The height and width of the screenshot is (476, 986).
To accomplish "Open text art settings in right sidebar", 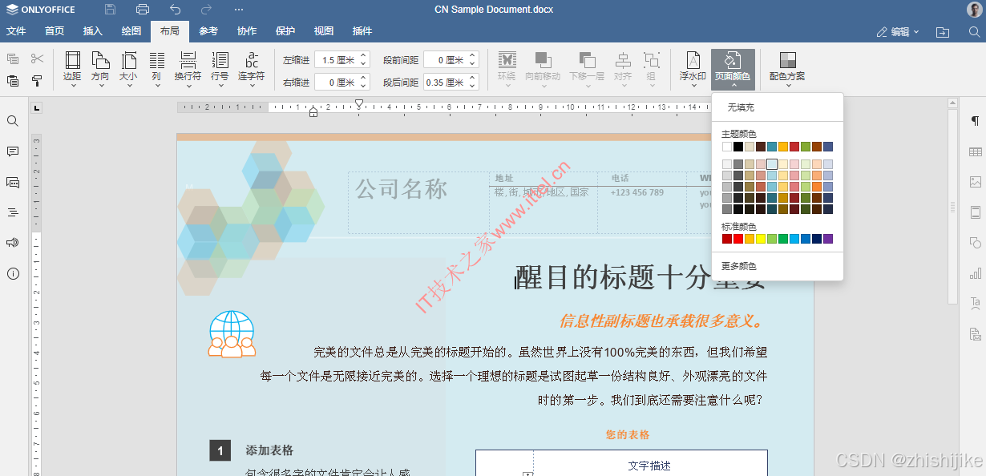I will click(x=975, y=304).
